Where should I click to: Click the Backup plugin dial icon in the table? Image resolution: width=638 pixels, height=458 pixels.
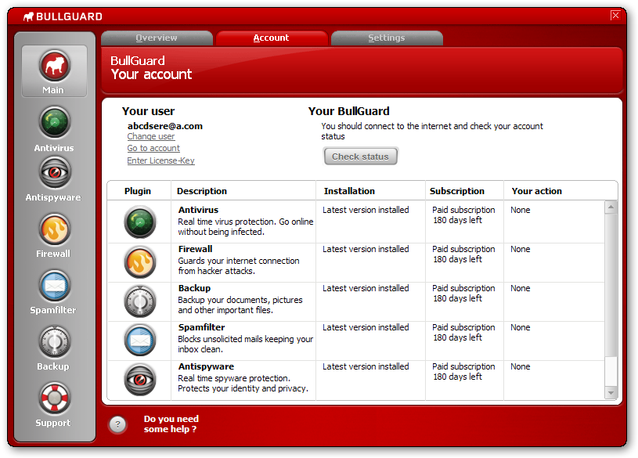139,301
